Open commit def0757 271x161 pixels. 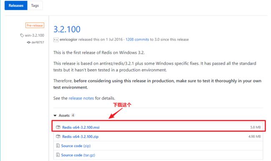(x=38, y=42)
